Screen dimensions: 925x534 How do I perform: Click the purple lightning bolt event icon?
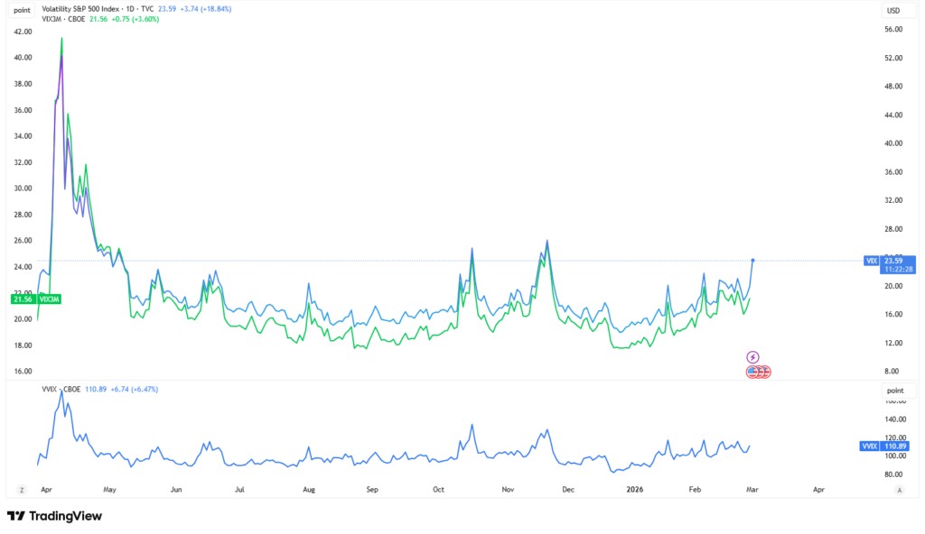pos(752,357)
